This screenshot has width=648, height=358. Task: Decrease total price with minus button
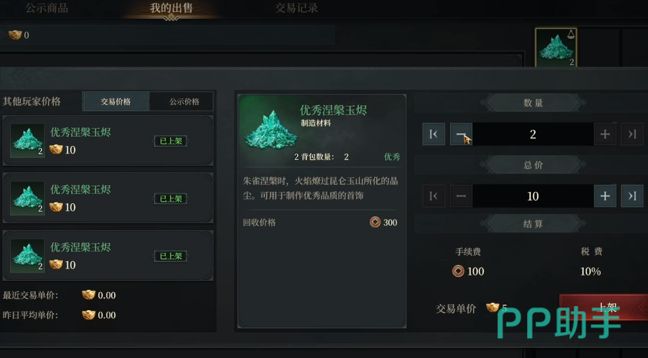461,196
